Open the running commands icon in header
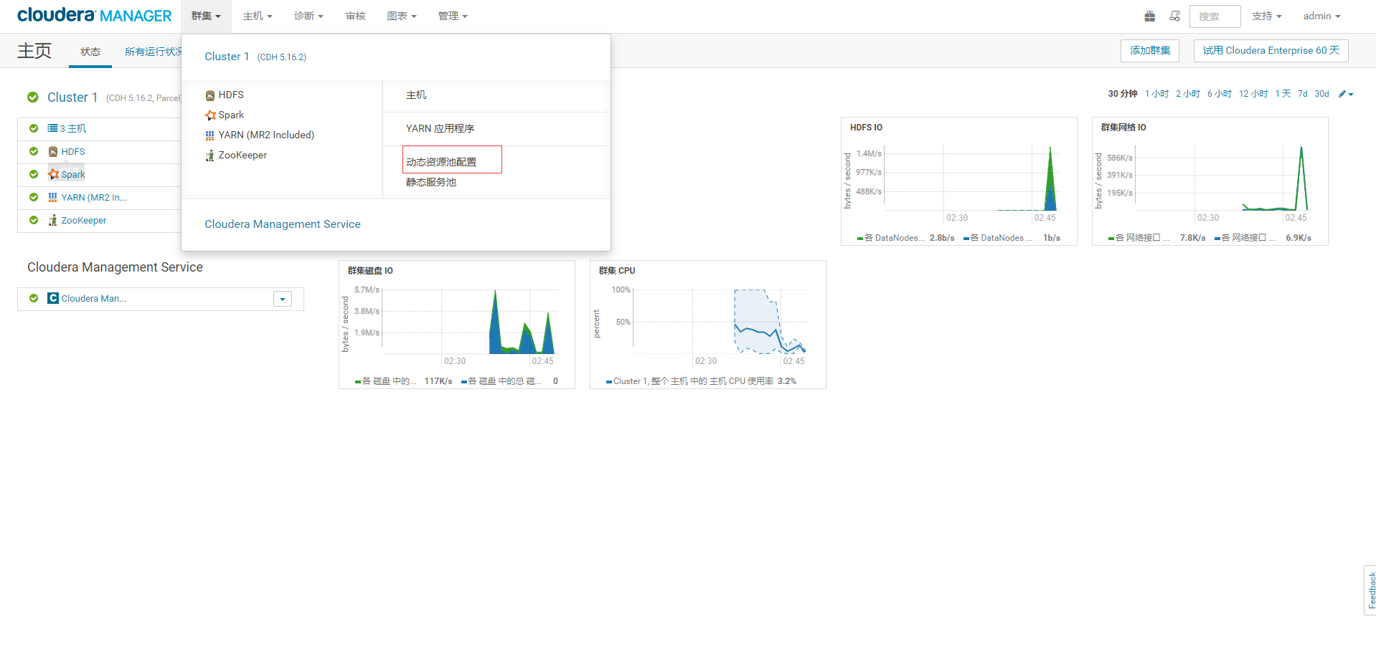 pyautogui.click(x=1174, y=16)
